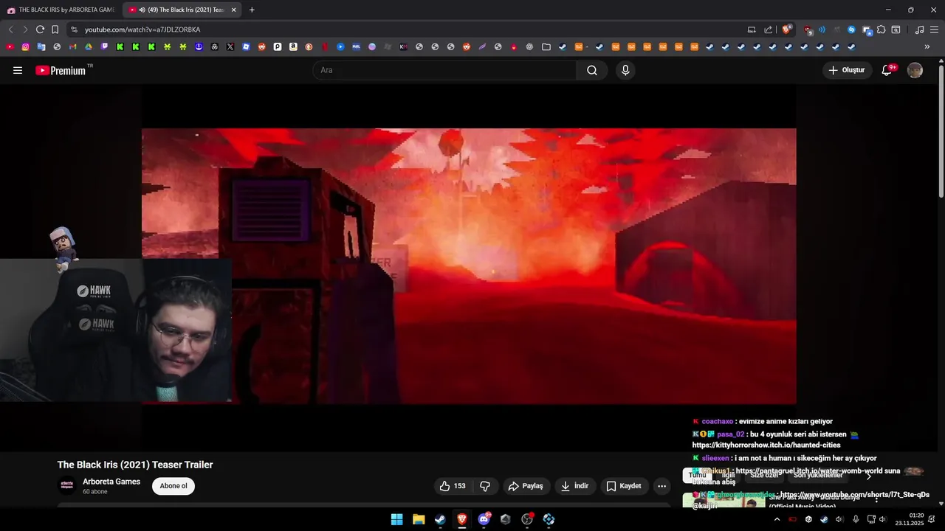
Task: Dislike the video with thumbs down
Action: pos(485,486)
